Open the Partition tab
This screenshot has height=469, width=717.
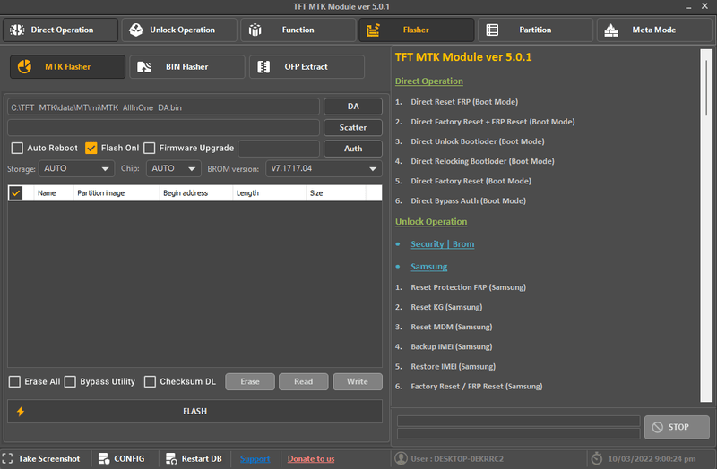coord(535,30)
